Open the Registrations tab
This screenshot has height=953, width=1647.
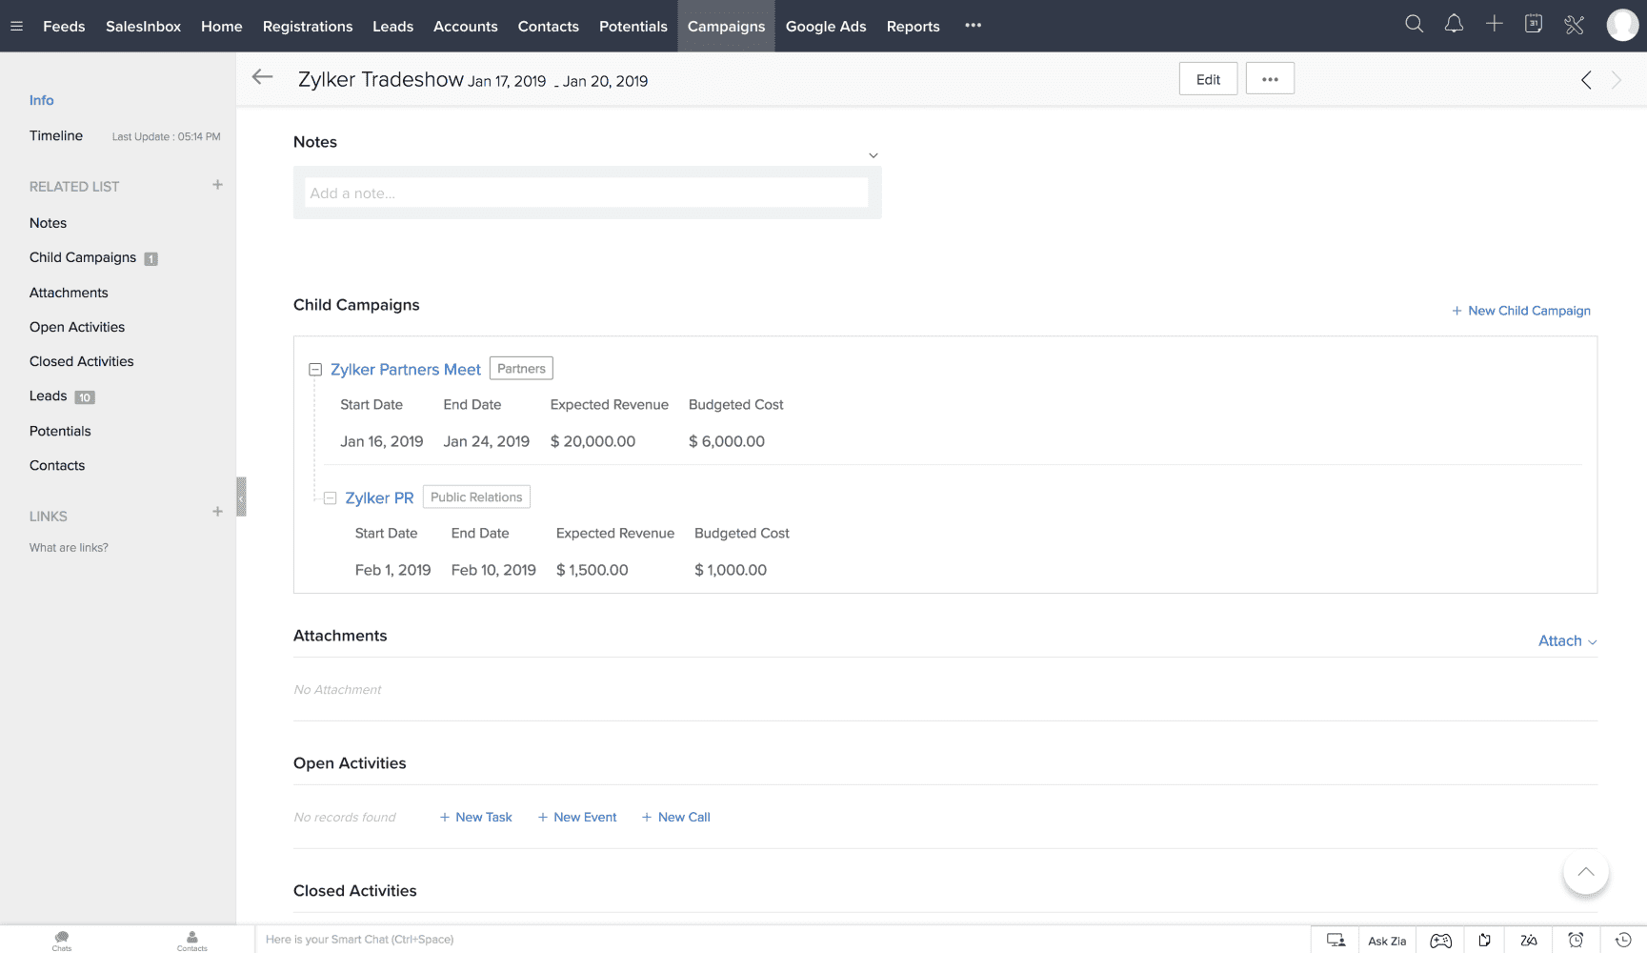(308, 26)
